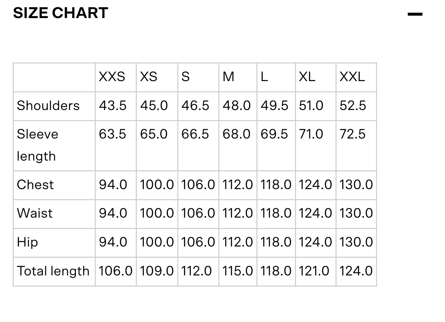Select the XS column header
Image resolution: width=445 pixels, height=322 pixels.
coord(149,77)
